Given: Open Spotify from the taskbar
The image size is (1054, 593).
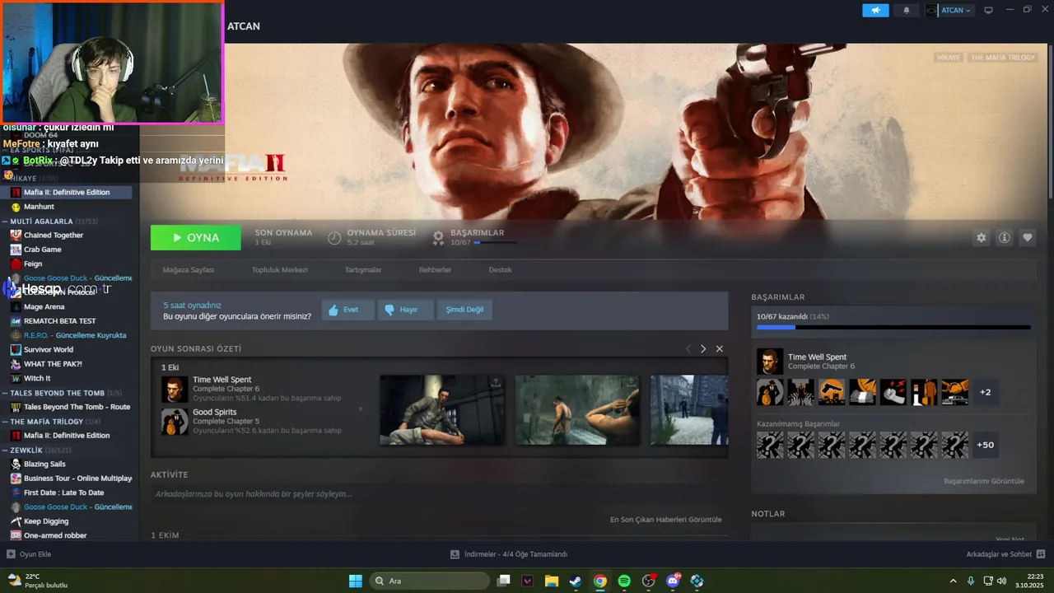Looking at the screenshot, I should click(x=624, y=581).
